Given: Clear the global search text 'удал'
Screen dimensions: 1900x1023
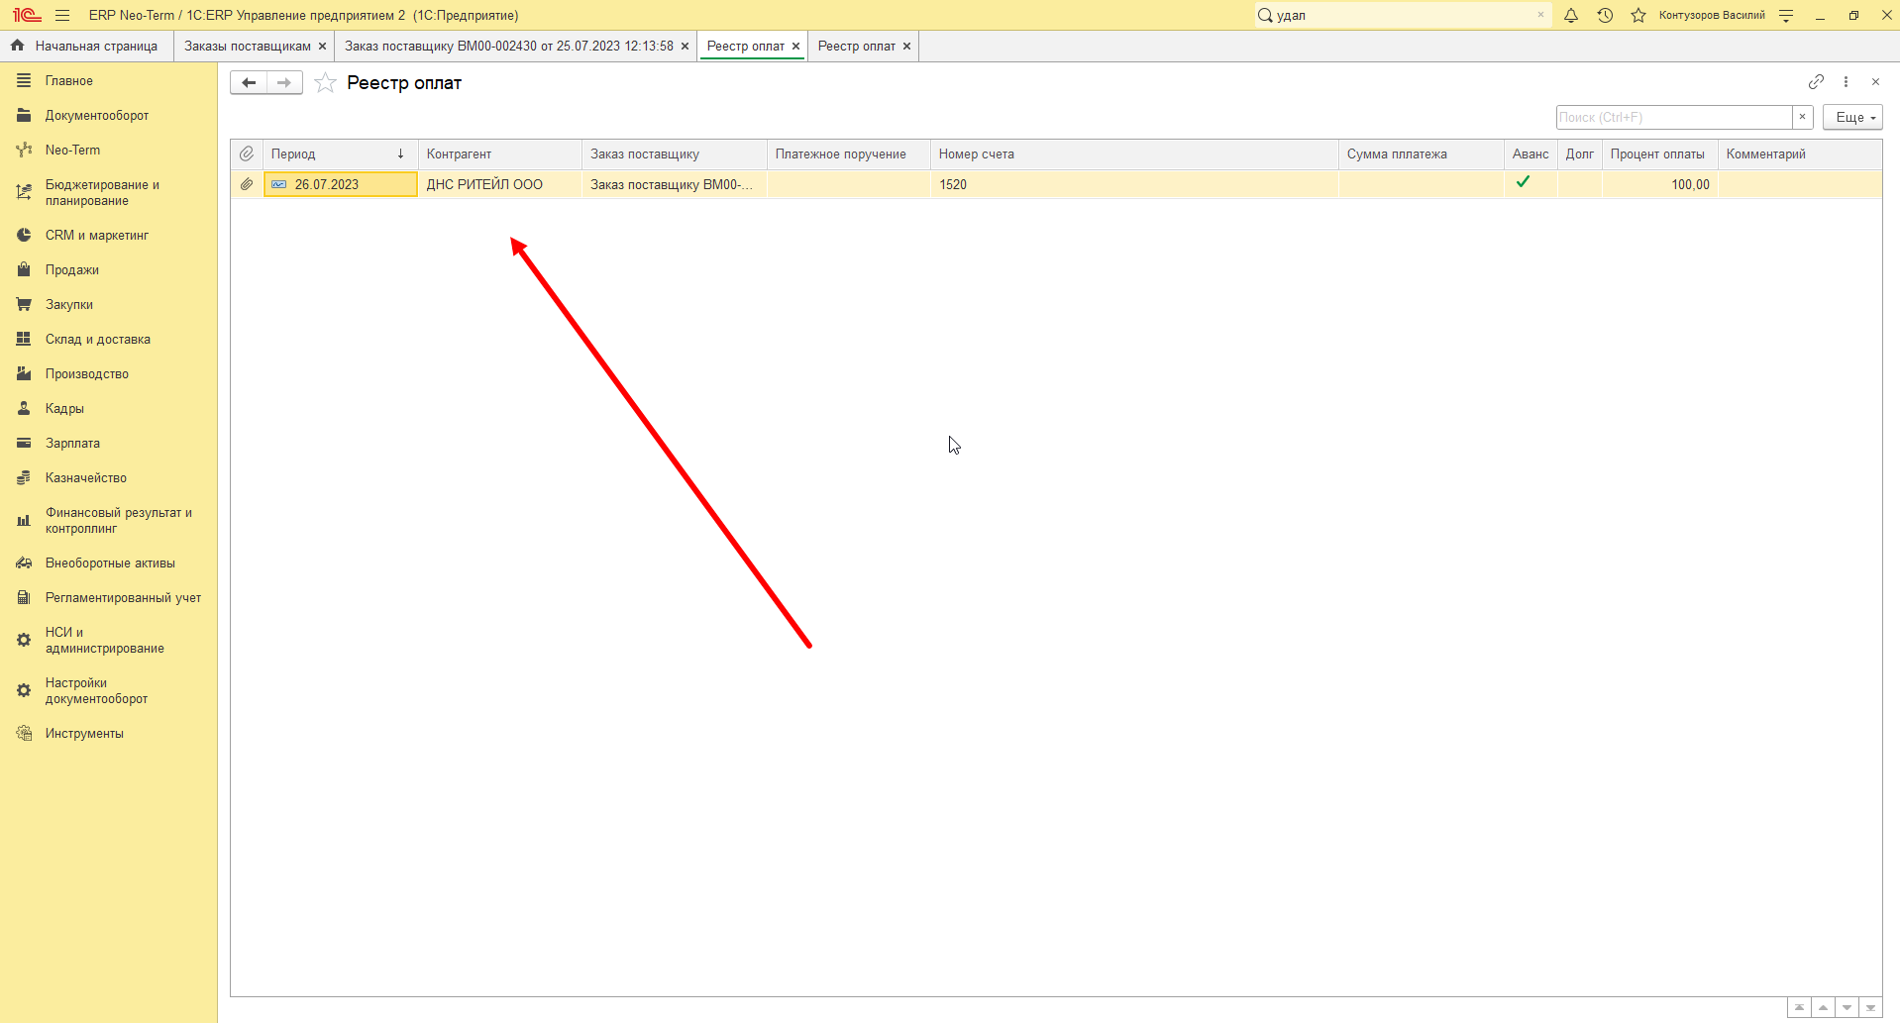Looking at the screenshot, I should pyautogui.click(x=1540, y=15).
